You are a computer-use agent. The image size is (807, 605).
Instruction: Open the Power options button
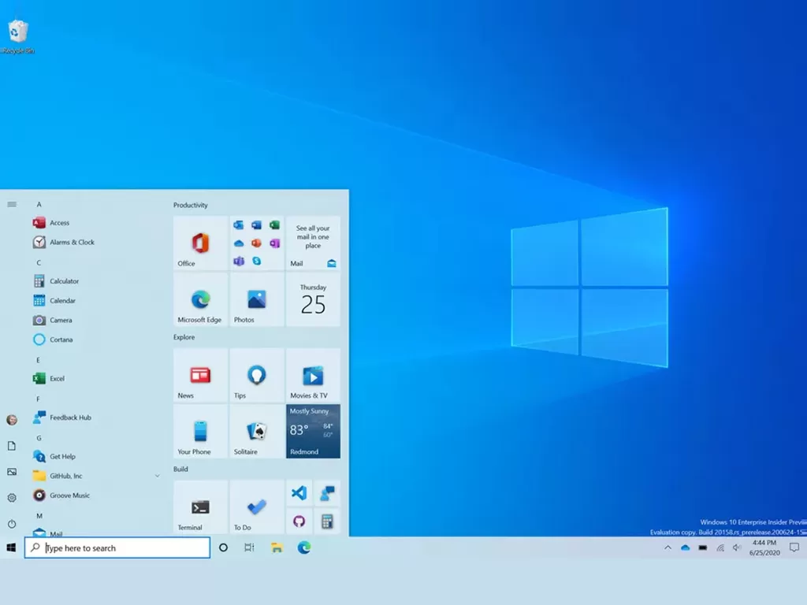point(12,524)
